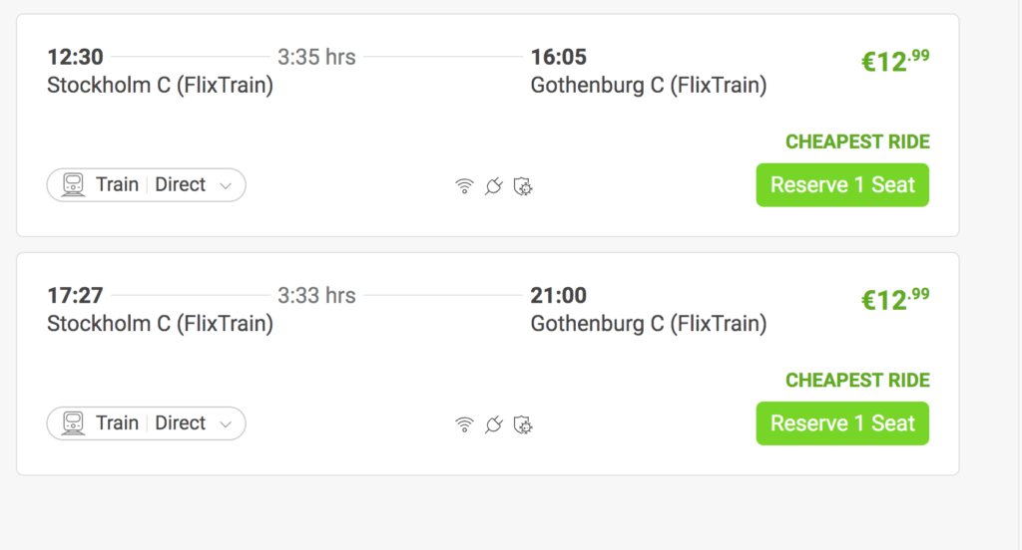Image resolution: width=1022 pixels, height=550 pixels.
Task: Click the train icon on the 12:30 ride
Action: click(x=73, y=185)
